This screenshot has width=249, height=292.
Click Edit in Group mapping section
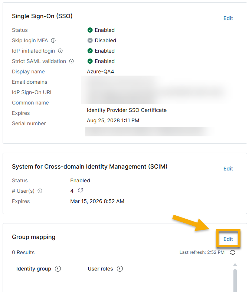click(228, 239)
